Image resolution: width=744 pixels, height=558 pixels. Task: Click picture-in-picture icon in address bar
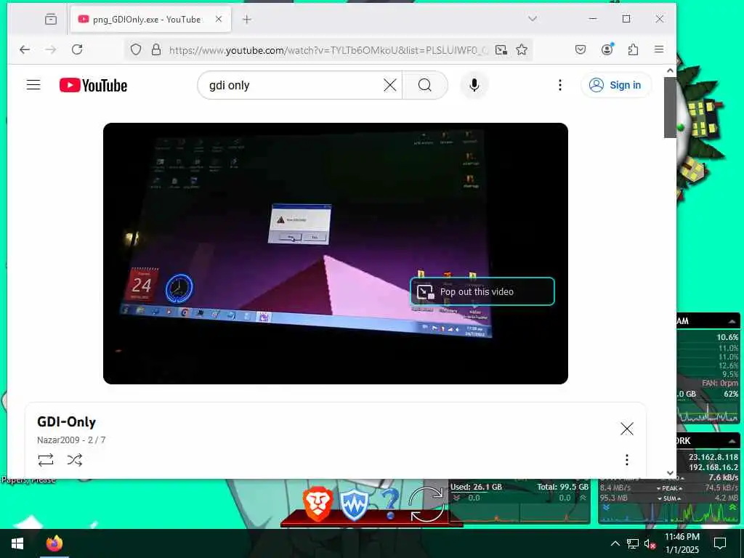coord(501,50)
